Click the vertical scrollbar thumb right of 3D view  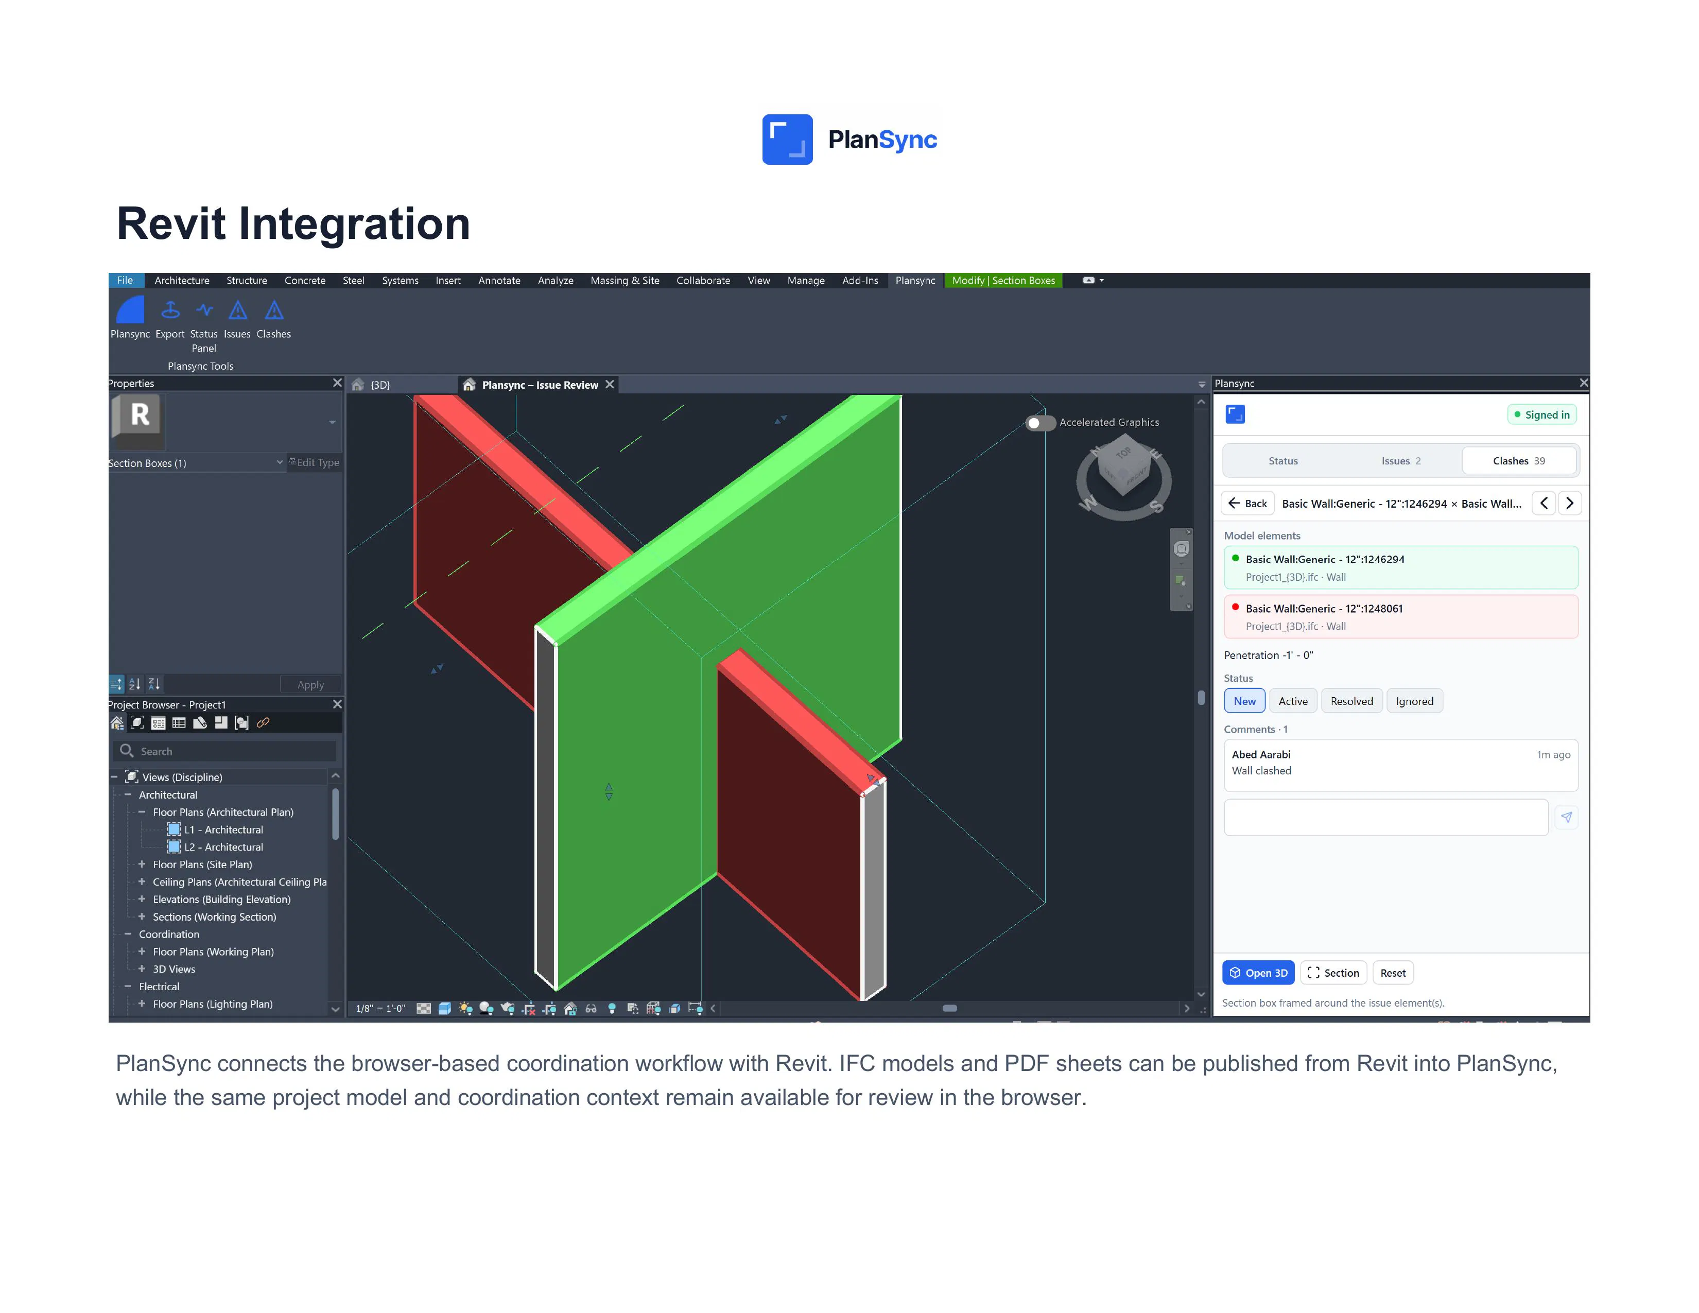(1201, 698)
